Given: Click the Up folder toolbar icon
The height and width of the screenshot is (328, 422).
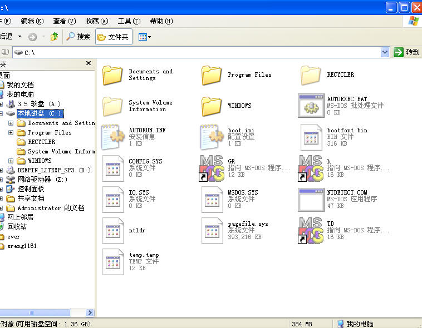Looking at the screenshot, I should click(54, 37).
